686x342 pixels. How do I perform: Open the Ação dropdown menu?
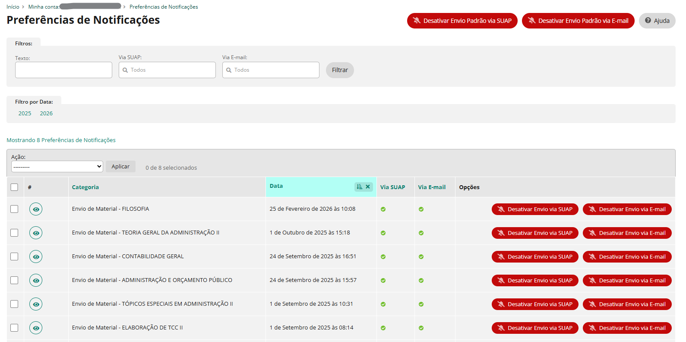[x=57, y=167]
